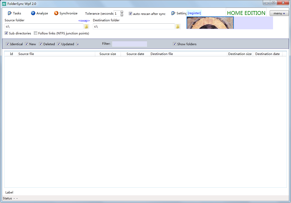Click the register link

coord(194,13)
